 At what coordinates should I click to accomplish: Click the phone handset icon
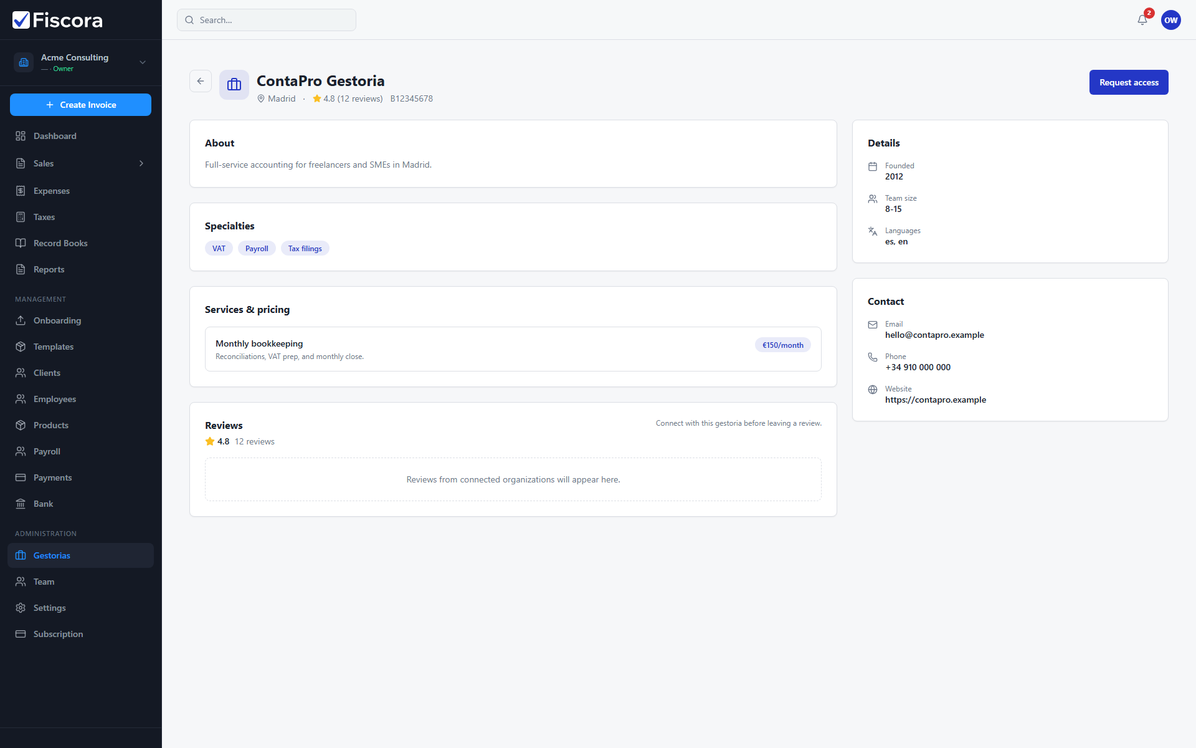click(873, 357)
